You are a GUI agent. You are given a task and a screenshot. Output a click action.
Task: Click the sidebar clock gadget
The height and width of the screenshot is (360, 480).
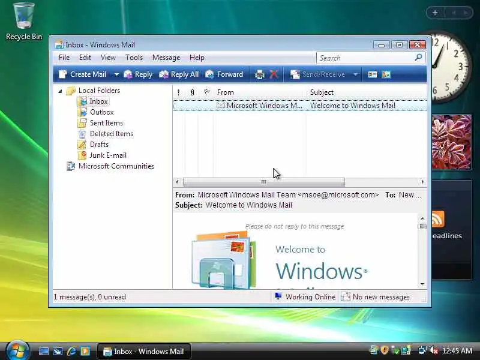pyautogui.click(x=451, y=67)
